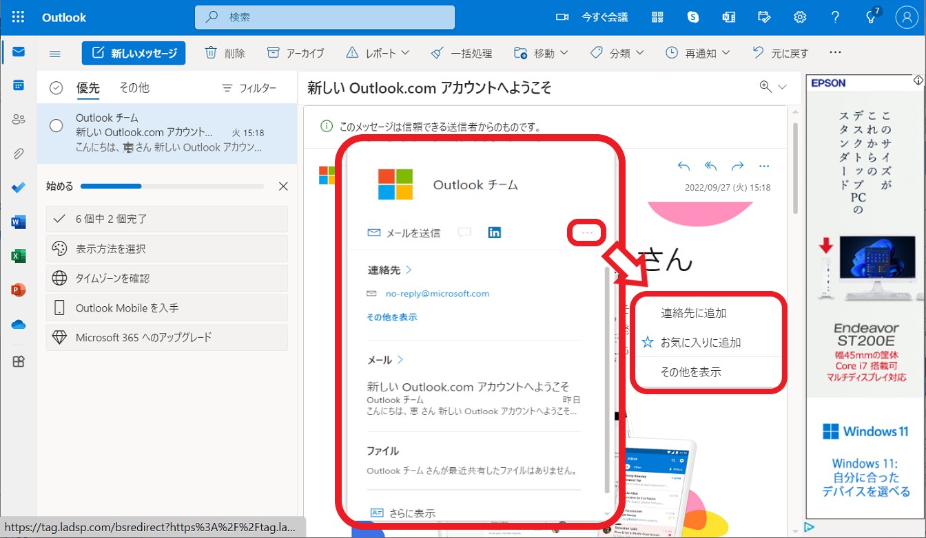The image size is (926, 538).
Task: Launch Word from the left sidebar
Action: 19,222
